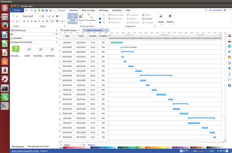Viewport: 232px width, 153px height.
Task: Select the Outil Pointeur tool
Action: [x=72, y=18]
